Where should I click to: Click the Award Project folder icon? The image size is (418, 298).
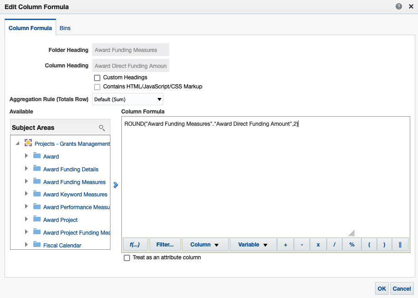(37, 219)
